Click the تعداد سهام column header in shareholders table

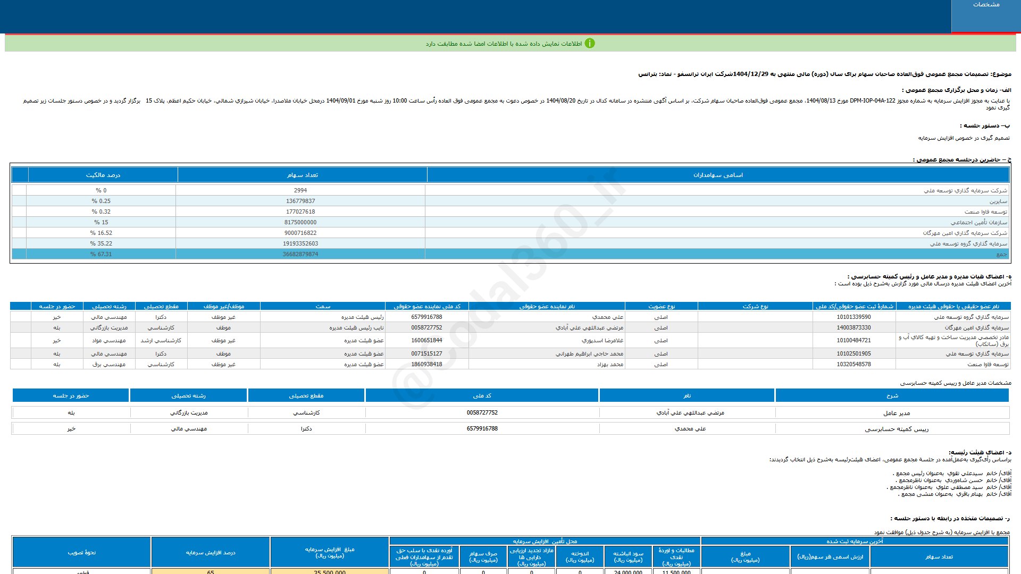(x=302, y=175)
